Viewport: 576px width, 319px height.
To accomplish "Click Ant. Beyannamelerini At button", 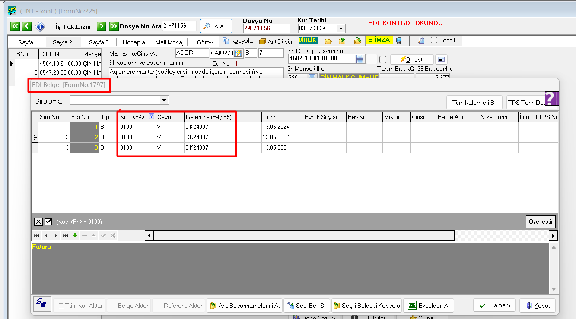I will tap(244, 306).
